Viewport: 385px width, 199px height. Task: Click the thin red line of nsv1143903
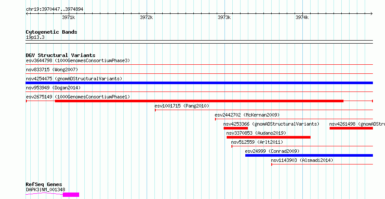click(322, 164)
